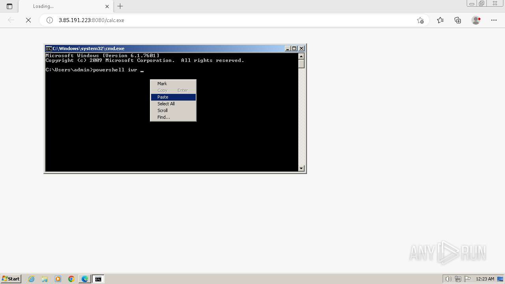Go back to previous page
The image size is (505, 284).
coord(11,20)
